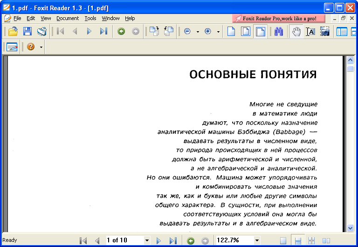This screenshot has height=247, width=358.
Task: Switch to continuous page layout
Action: pyautogui.click(x=298, y=240)
